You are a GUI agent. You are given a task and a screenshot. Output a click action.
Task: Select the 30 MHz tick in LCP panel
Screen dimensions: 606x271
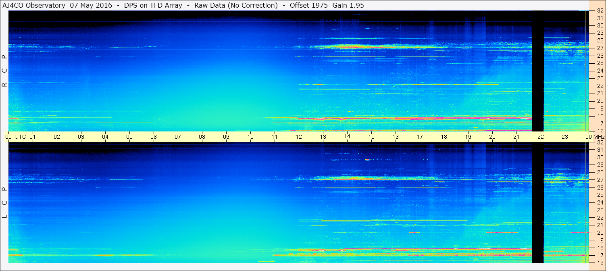[600, 157]
